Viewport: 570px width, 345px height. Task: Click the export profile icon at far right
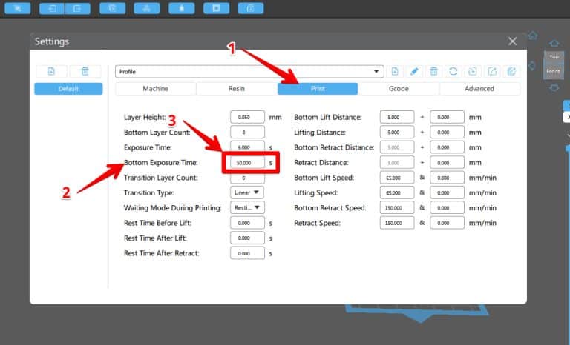click(x=511, y=71)
